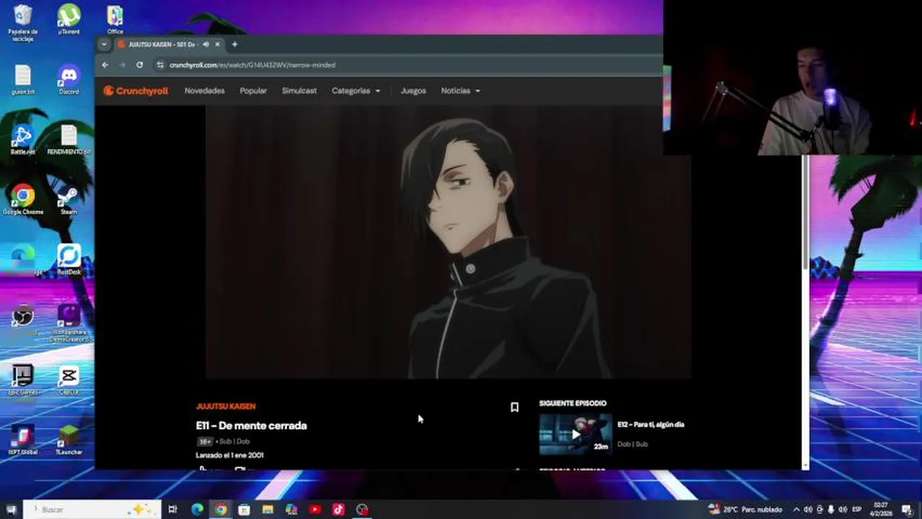Open the Office desktop shortcut
This screenshot has width=922, height=519.
point(115,19)
